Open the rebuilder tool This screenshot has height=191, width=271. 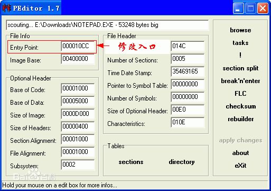[x=241, y=119]
